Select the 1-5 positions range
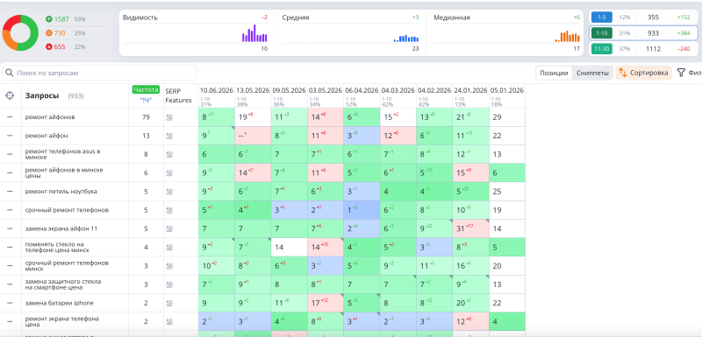The height and width of the screenshot is (337, 702). click(x=602, y=18)
